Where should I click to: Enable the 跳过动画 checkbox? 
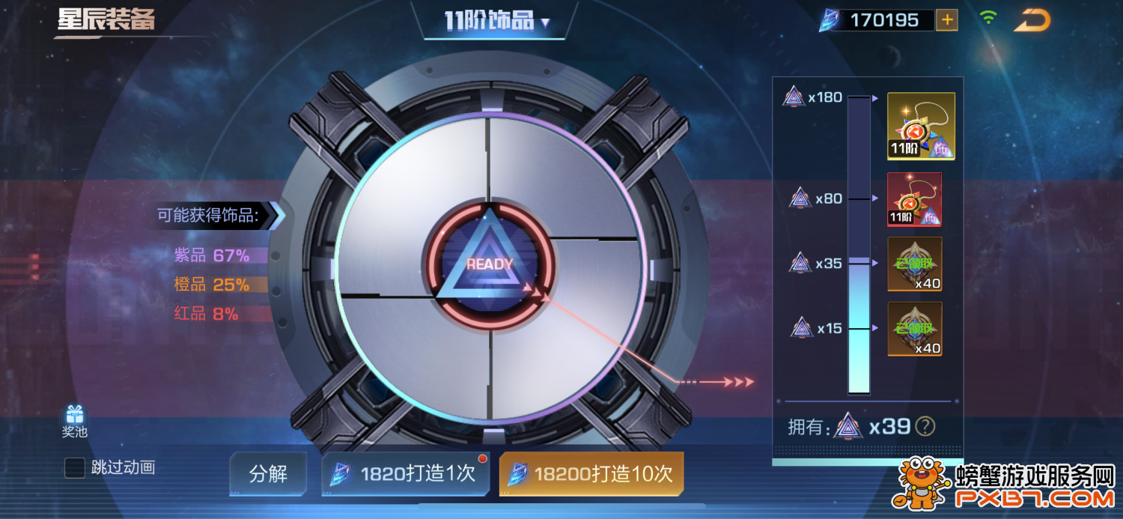tap(75, 467)
